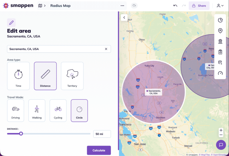Click the Stockton label on map
Screen dimensions: 229x156
pyautogui.click(x=160, y=118)
